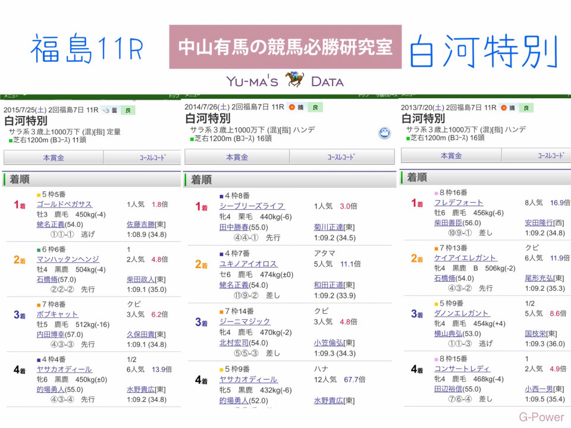This screenshot has height=428, width=571.
Task: Open the video camera icon in the 2014 race panel
Action: 385,133
